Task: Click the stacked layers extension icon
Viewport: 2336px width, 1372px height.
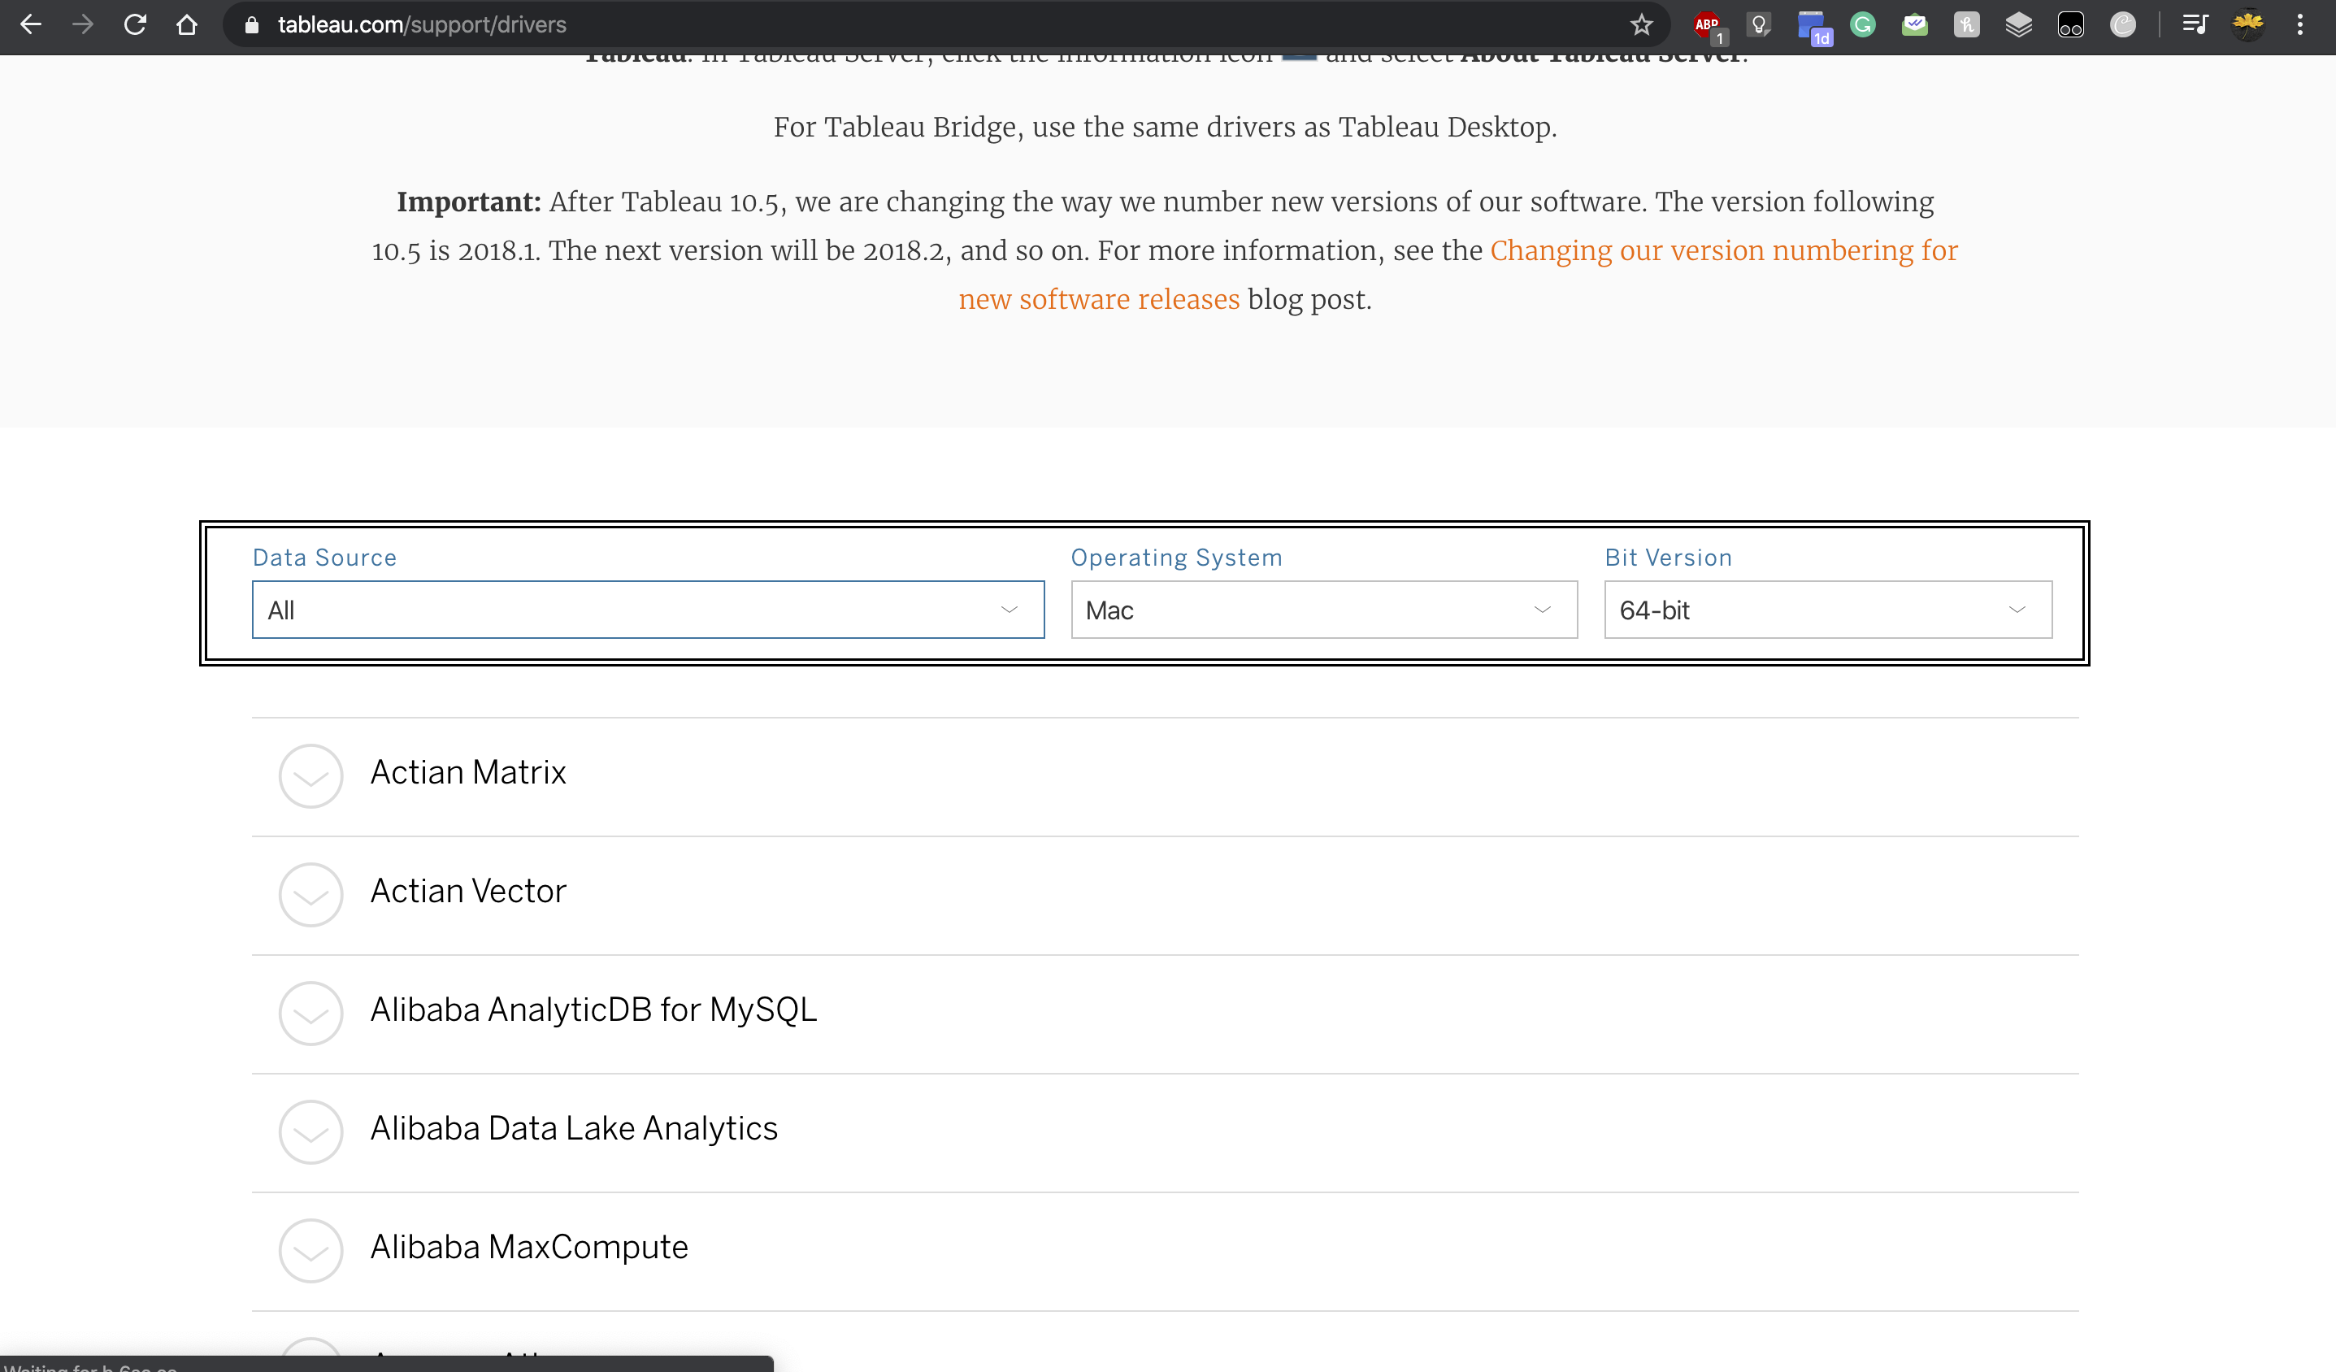Action: 2018,25
